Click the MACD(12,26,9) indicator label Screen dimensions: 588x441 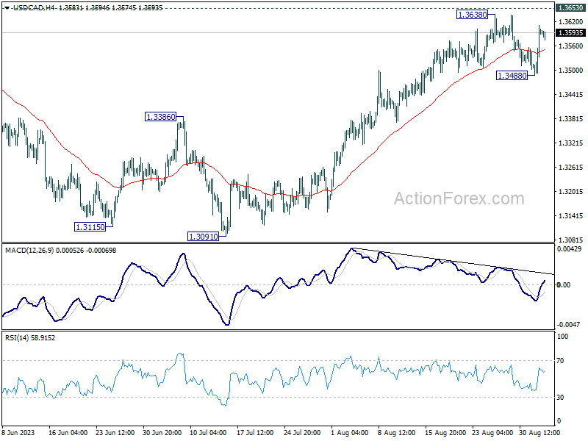(29, 250)
